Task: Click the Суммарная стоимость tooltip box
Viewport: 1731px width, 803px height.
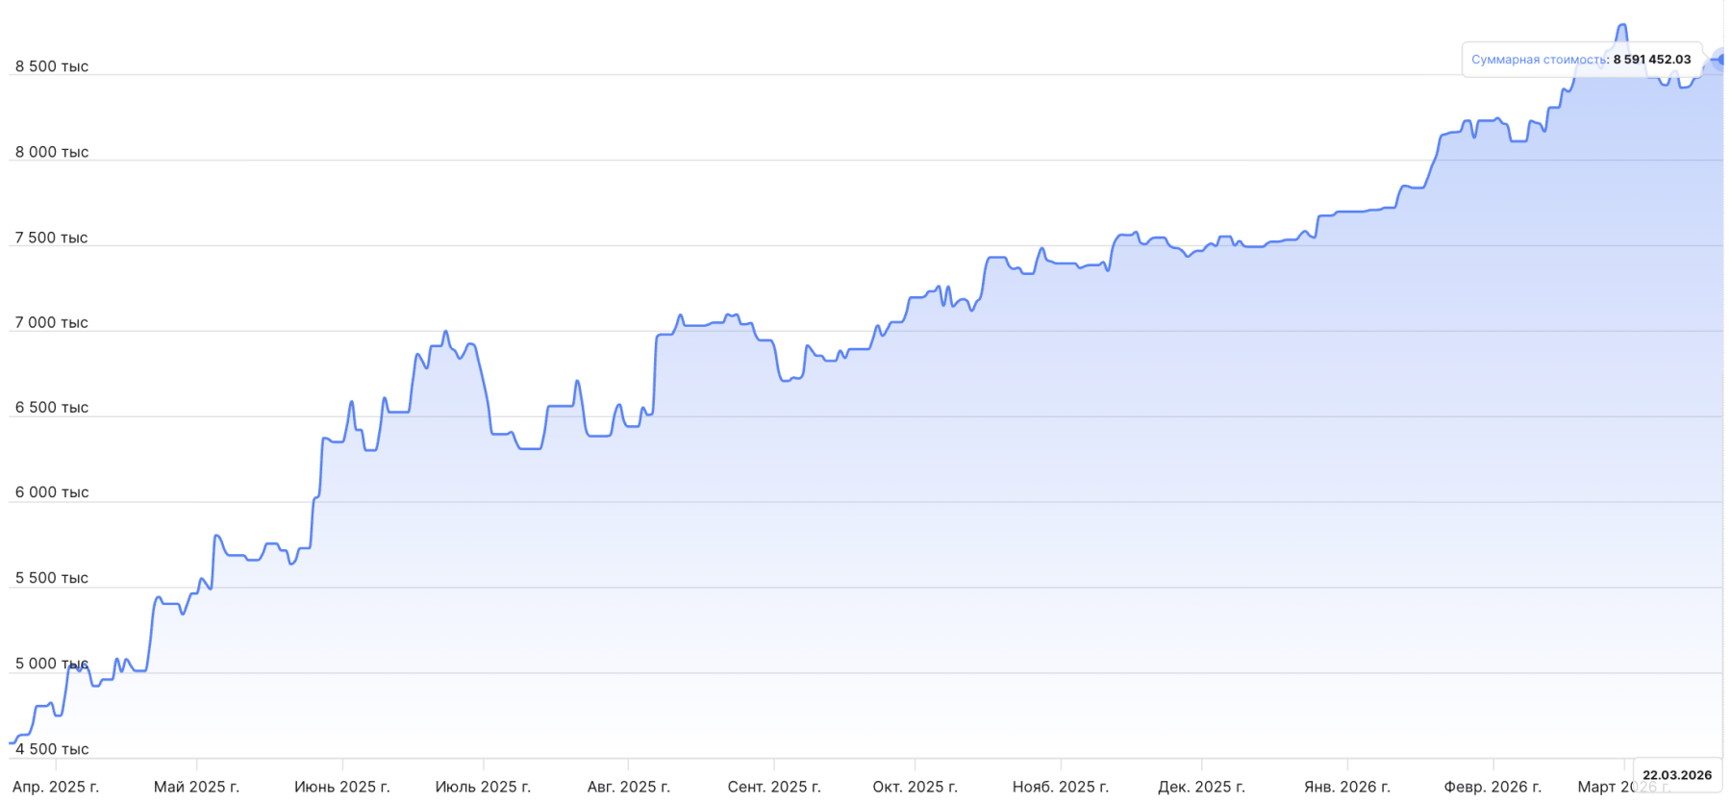Action: click(x=1581, y=60)
